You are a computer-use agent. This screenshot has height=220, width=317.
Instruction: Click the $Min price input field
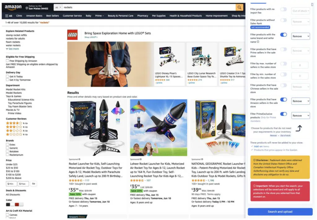[x=11, y=184]
